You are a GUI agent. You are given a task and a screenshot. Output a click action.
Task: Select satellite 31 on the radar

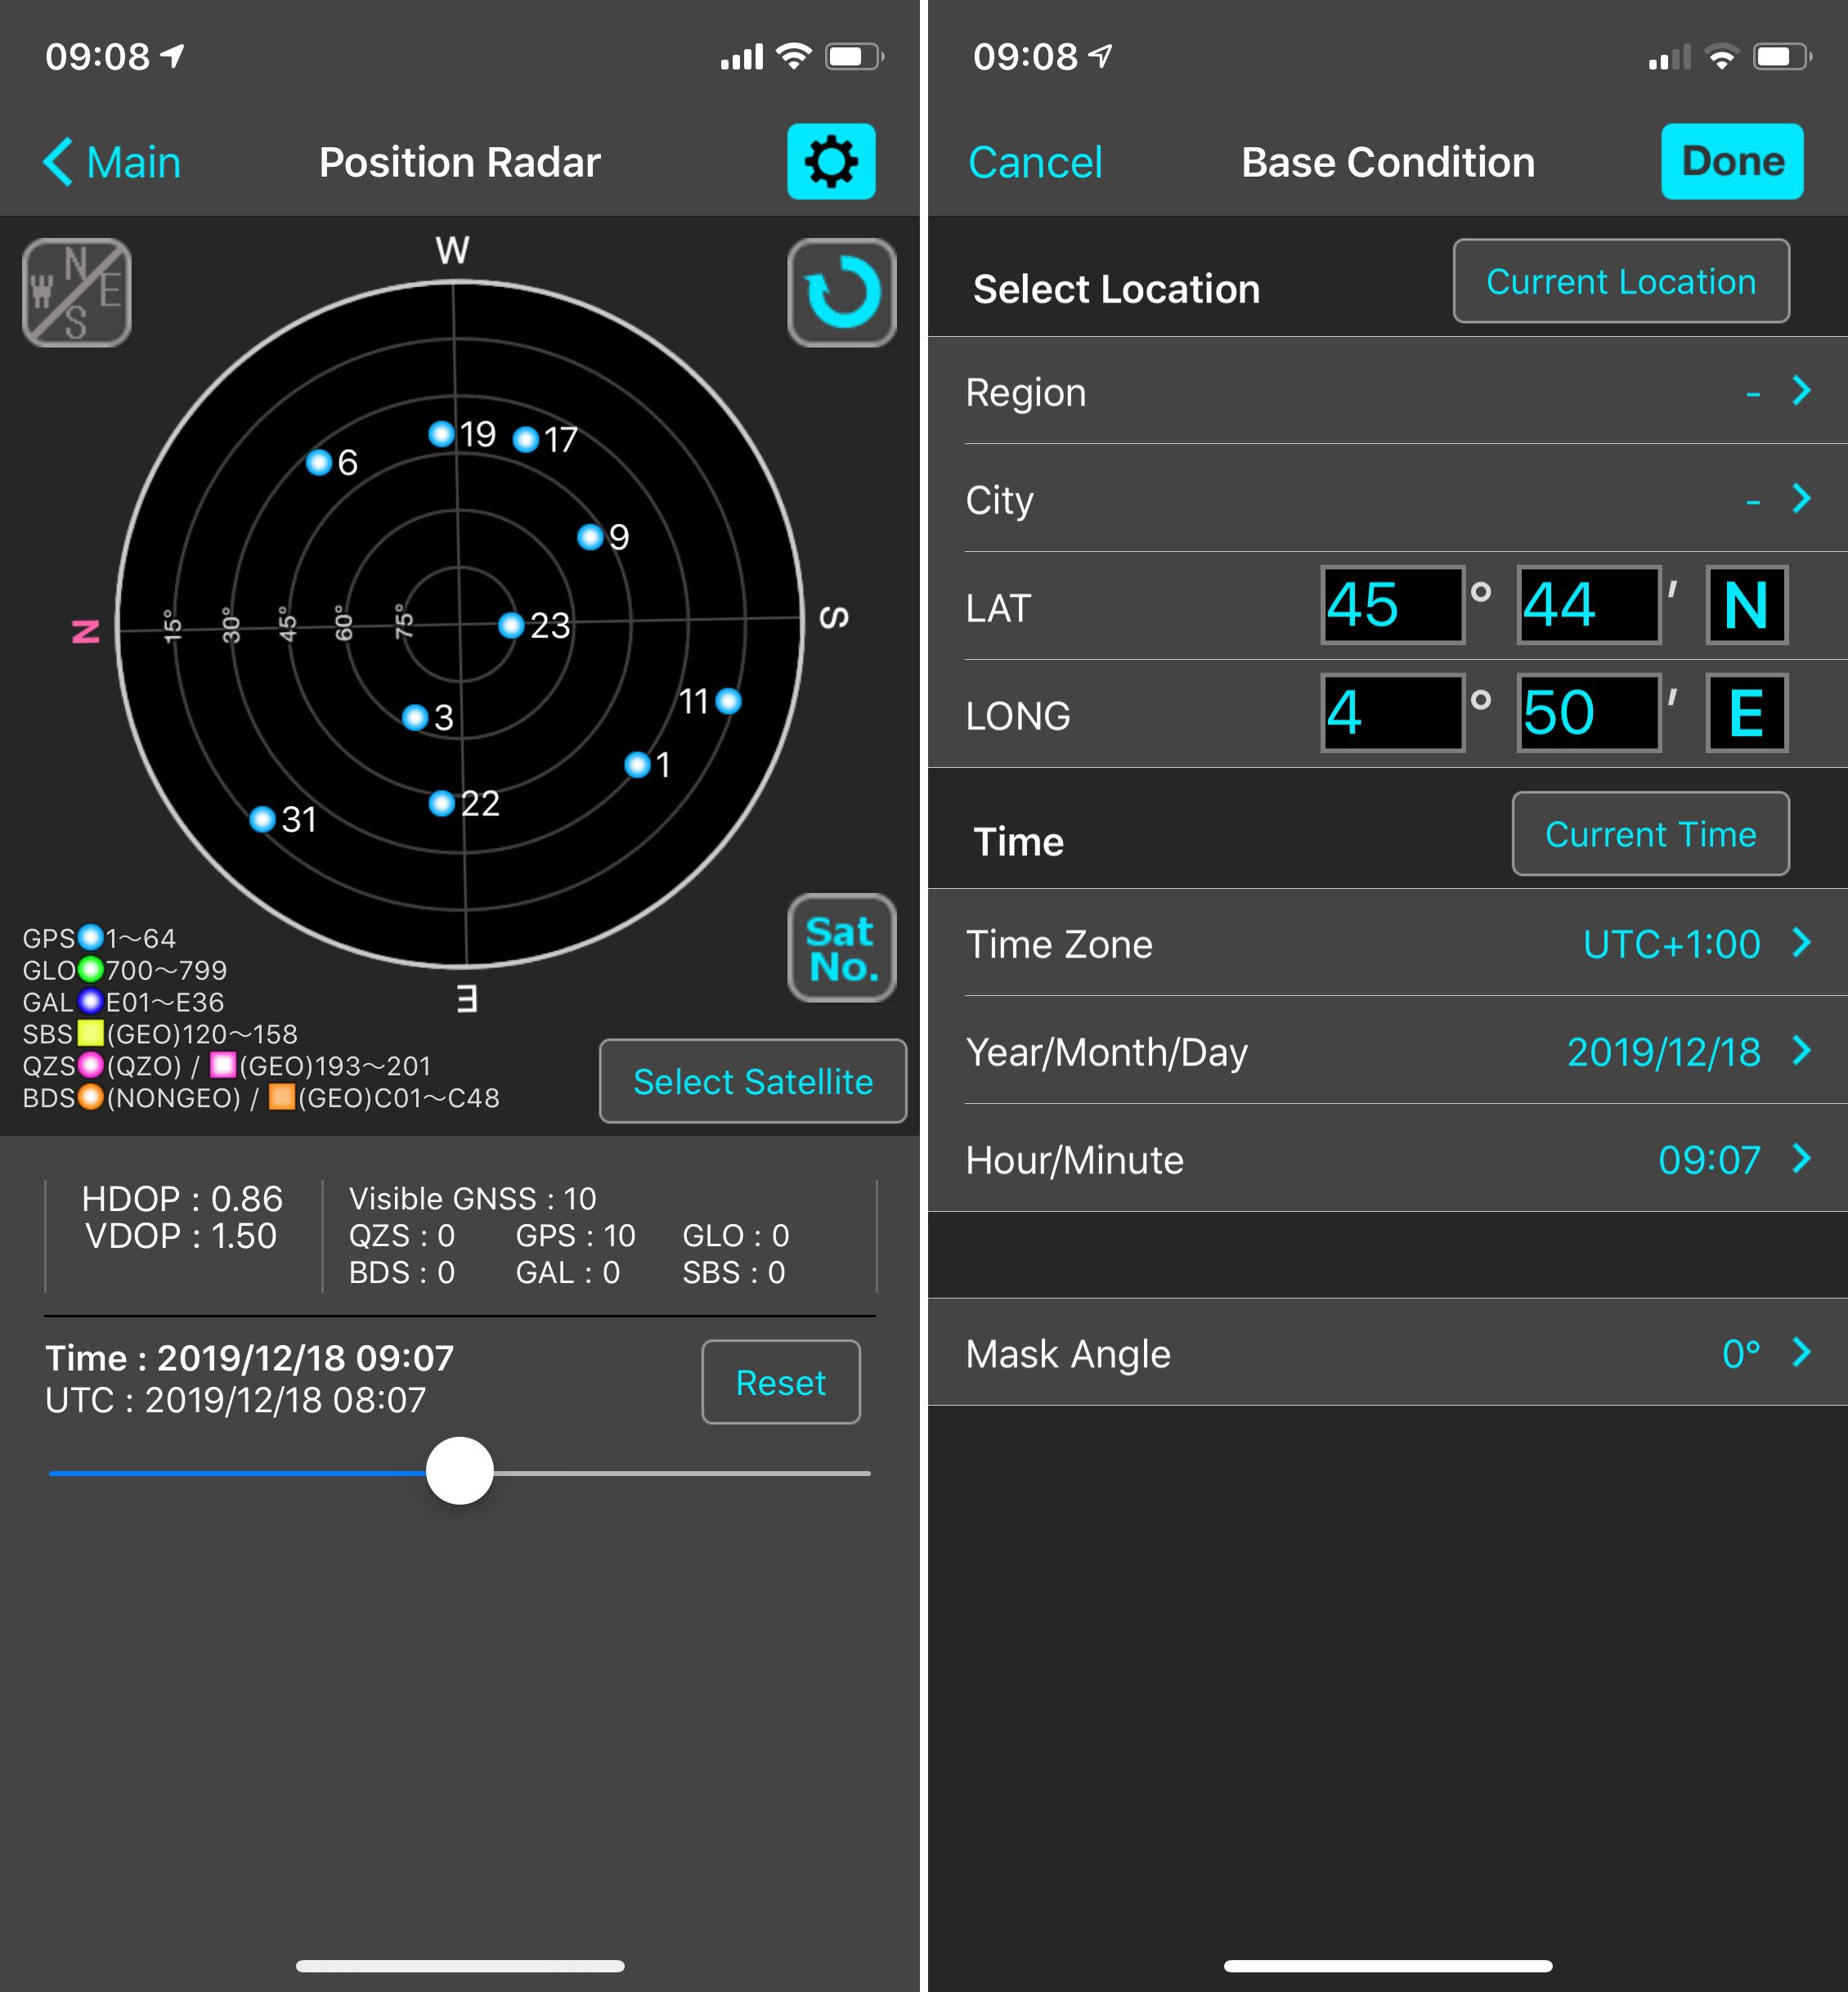[x=262, y=819]
